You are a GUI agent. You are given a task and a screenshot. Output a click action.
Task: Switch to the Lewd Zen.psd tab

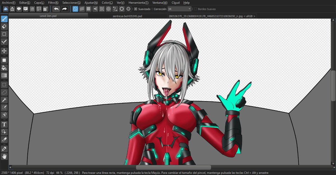point(48,16)
